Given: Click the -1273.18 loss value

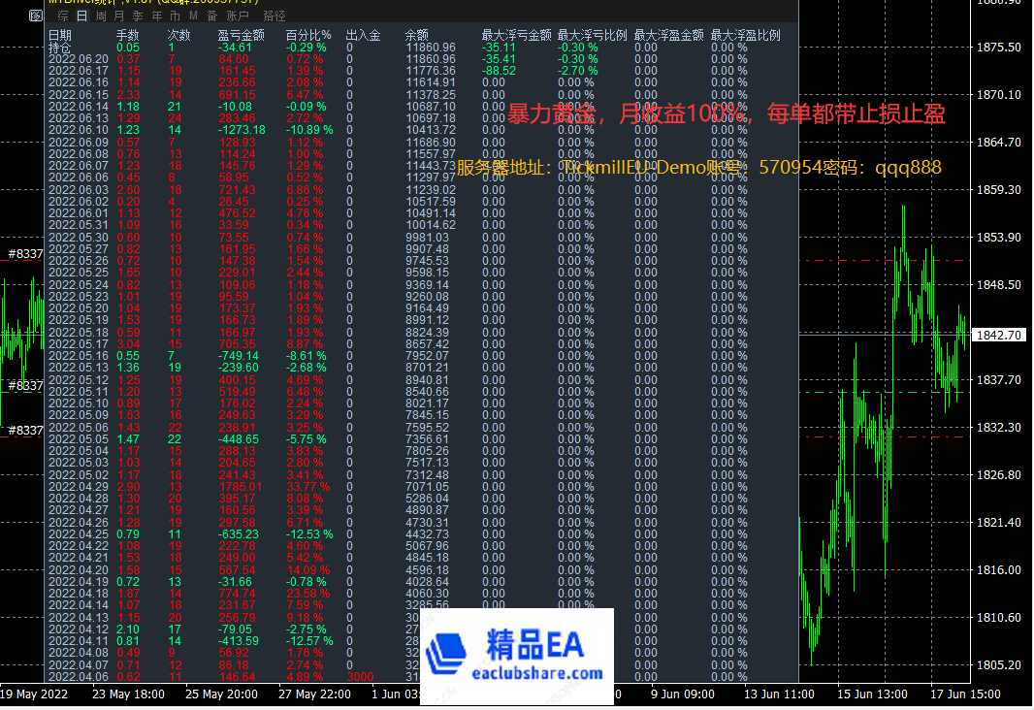Looking at the screenshot, I should coord(242,131).
